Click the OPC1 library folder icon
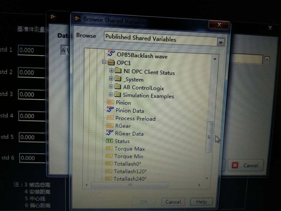Viewport: 281px width, 211px height. (111, 63)
